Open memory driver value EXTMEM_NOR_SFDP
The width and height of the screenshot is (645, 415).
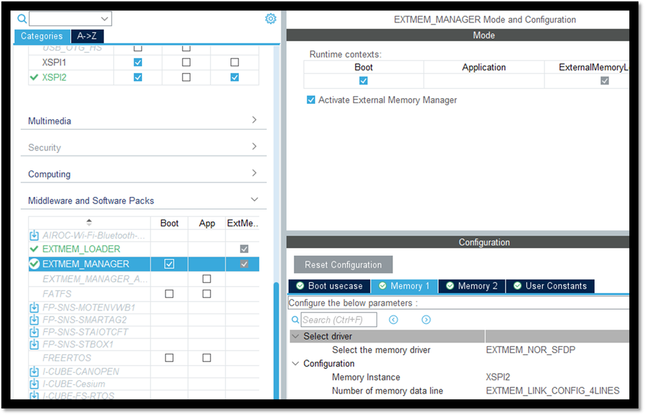click(531, 350)
